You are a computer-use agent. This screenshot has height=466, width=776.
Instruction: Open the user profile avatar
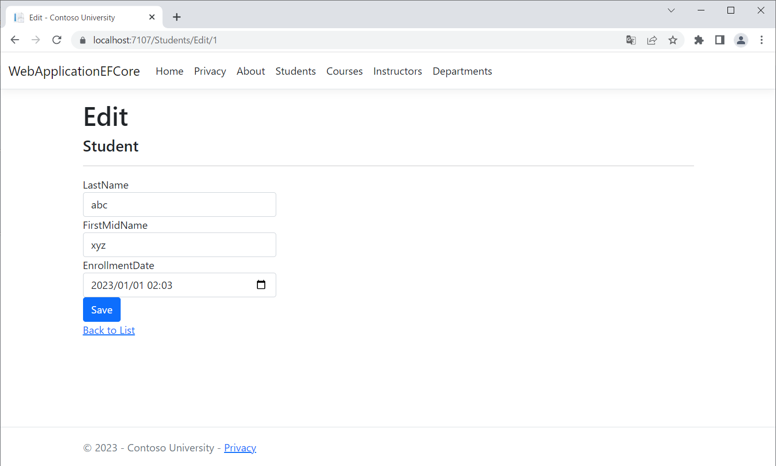(740, 40)
